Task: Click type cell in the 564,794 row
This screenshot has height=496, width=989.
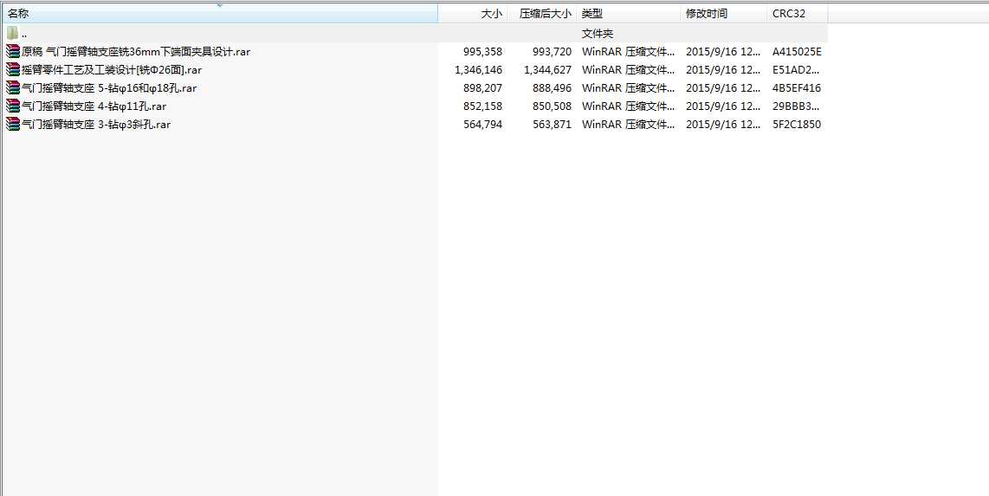Action: pos(628,124)
